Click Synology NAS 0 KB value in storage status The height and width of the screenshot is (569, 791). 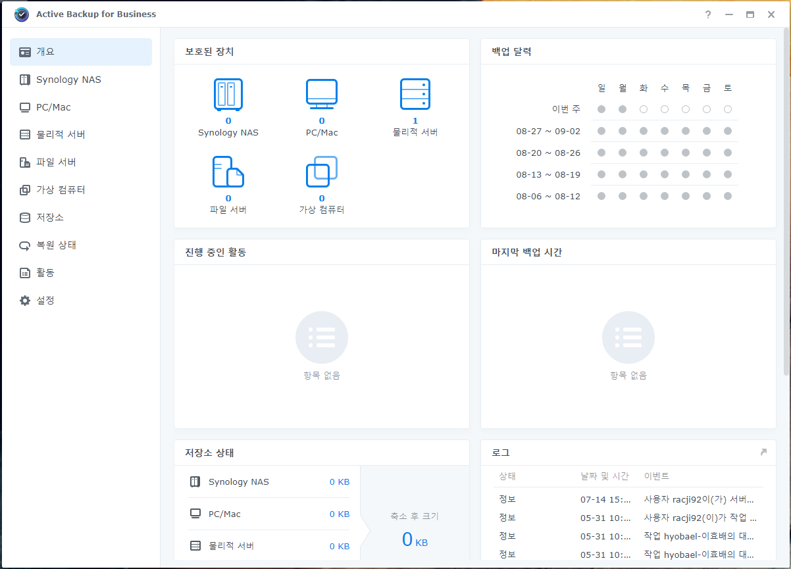(340, 482)
